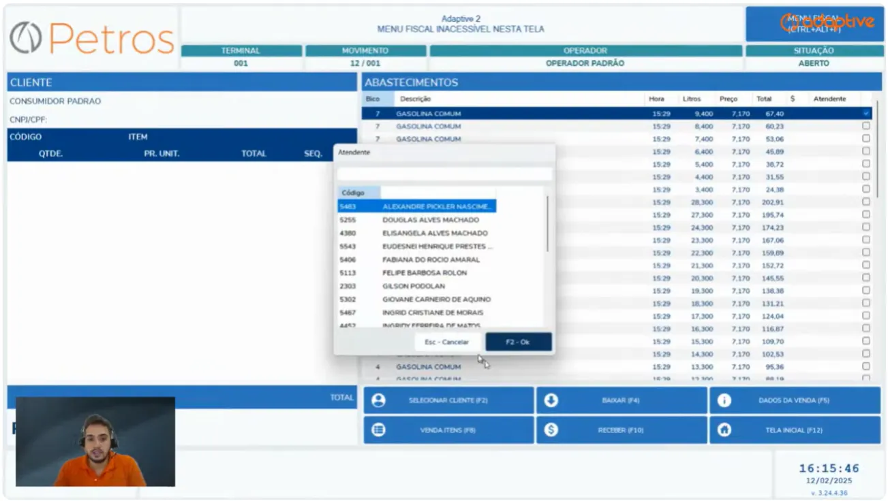The width and height of the screenshot is (888, 501).
Task: Tick the checkbox for the 145,55 fuel row
Action: (x=866, y=278)
